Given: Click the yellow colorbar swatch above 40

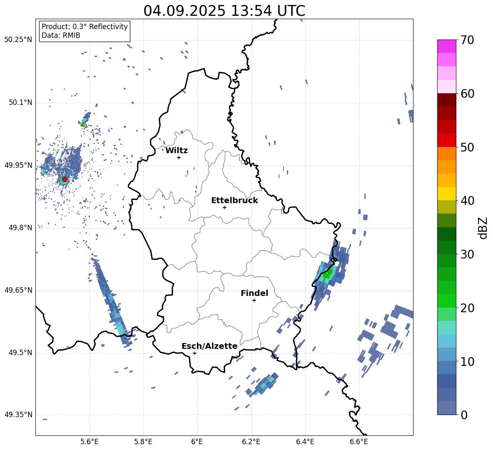Looking at the screenshot, I should pyautogui.click(x=446, y=194).
